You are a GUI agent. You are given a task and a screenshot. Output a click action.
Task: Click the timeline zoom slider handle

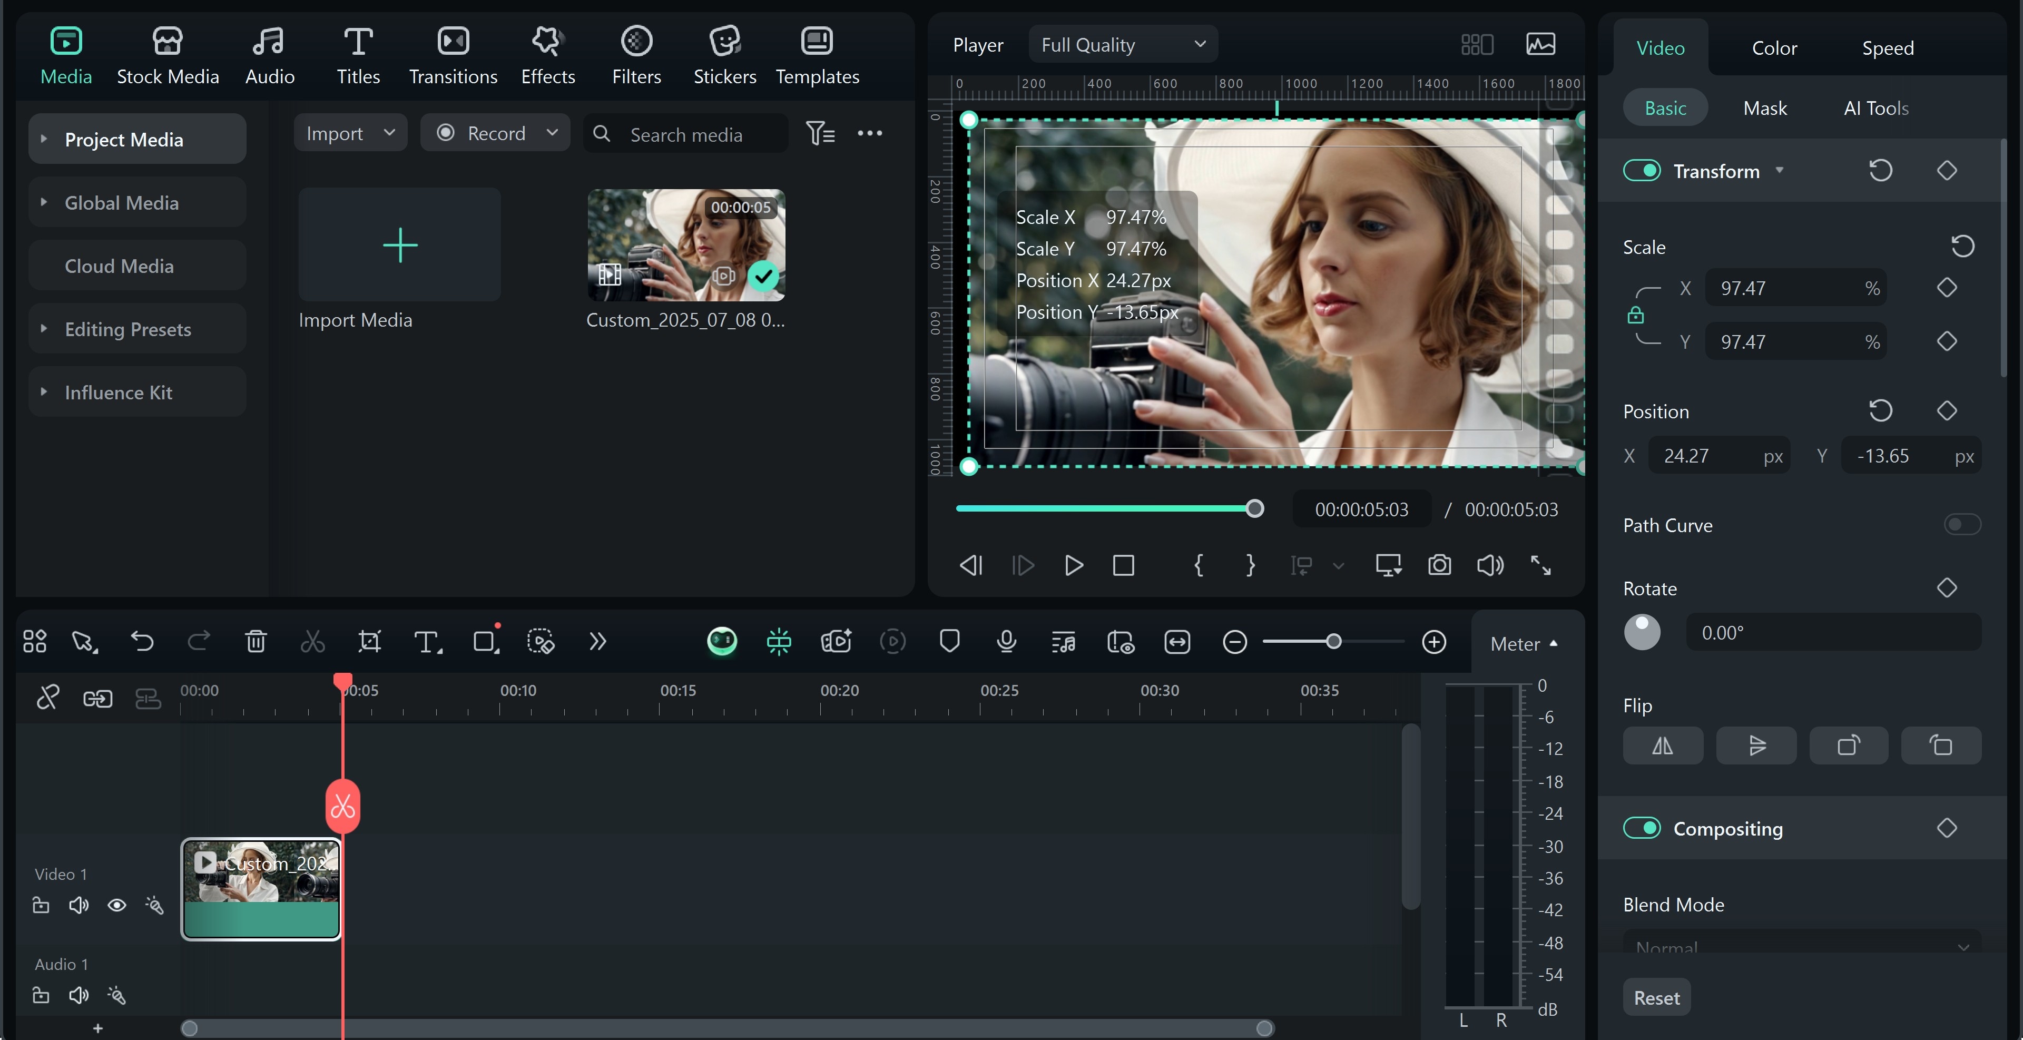coord(1333,642)
